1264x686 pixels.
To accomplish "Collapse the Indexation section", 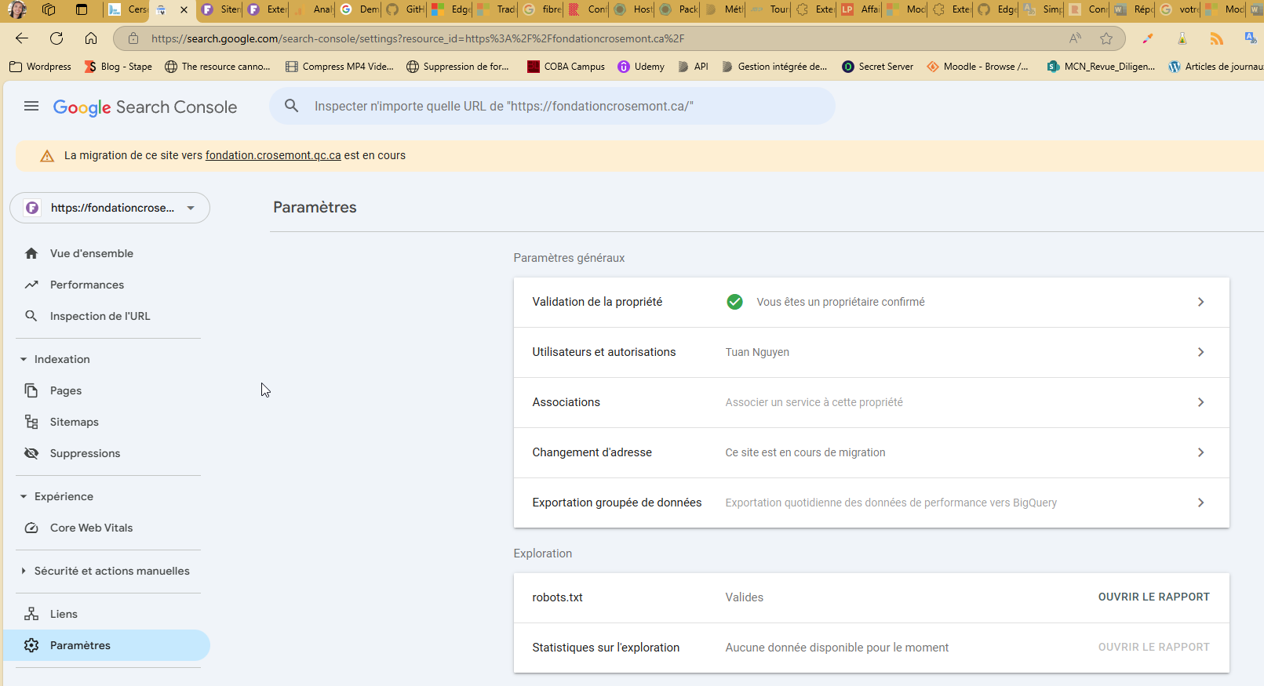I will (24, 359).
